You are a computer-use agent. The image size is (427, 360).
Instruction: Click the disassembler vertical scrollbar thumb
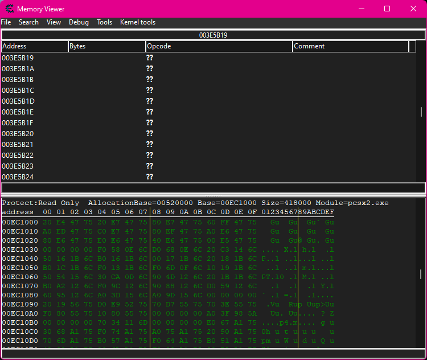point(421,112)
